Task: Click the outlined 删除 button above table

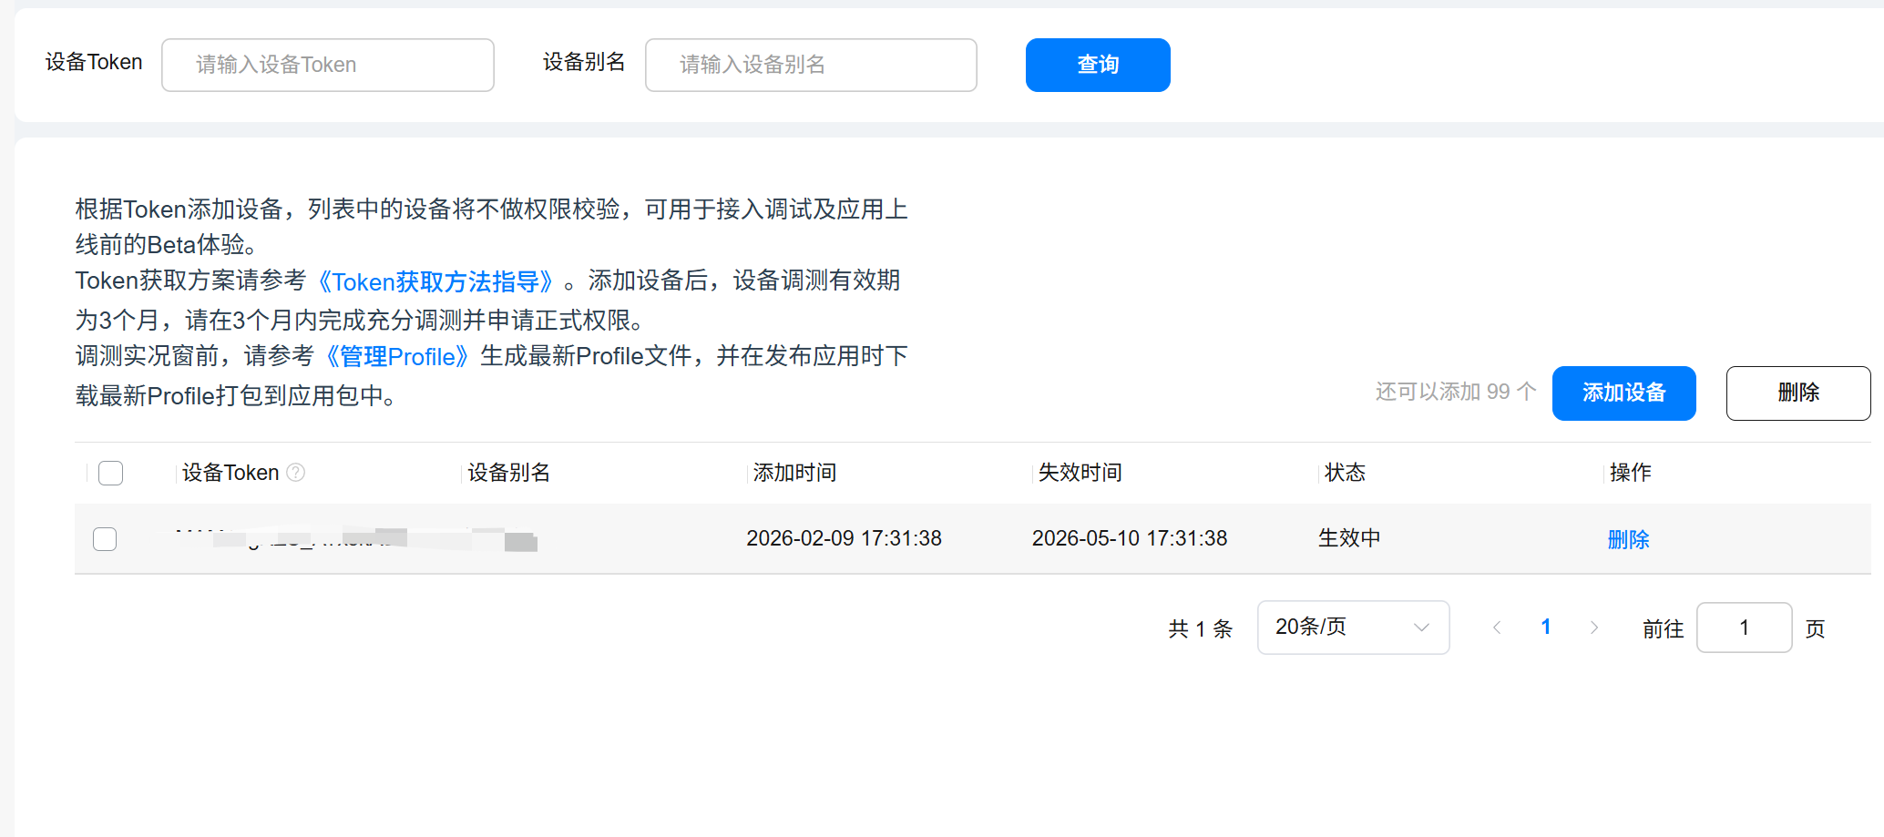Action: pyautogui.click(x=1797, y=393)
